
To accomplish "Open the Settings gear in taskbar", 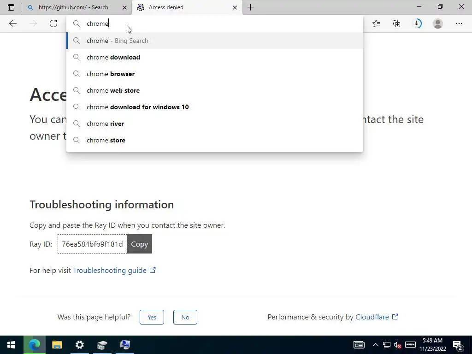I will (79, 345).
